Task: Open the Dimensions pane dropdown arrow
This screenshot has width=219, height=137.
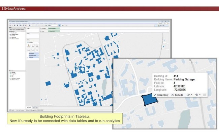Action: (x=25, y=31)
